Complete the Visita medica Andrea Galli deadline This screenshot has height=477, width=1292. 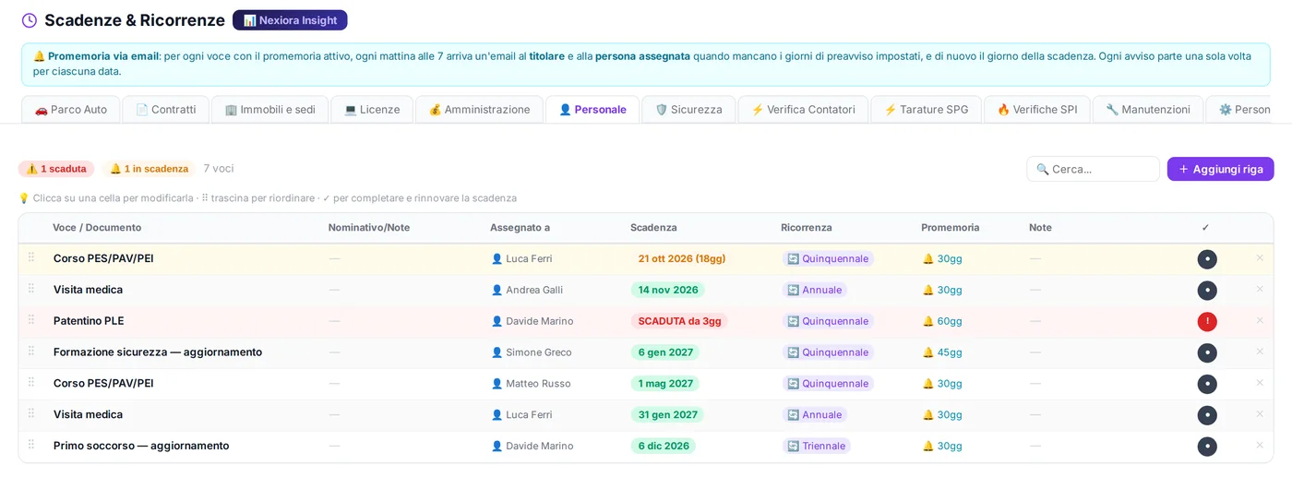[1207, 291]
